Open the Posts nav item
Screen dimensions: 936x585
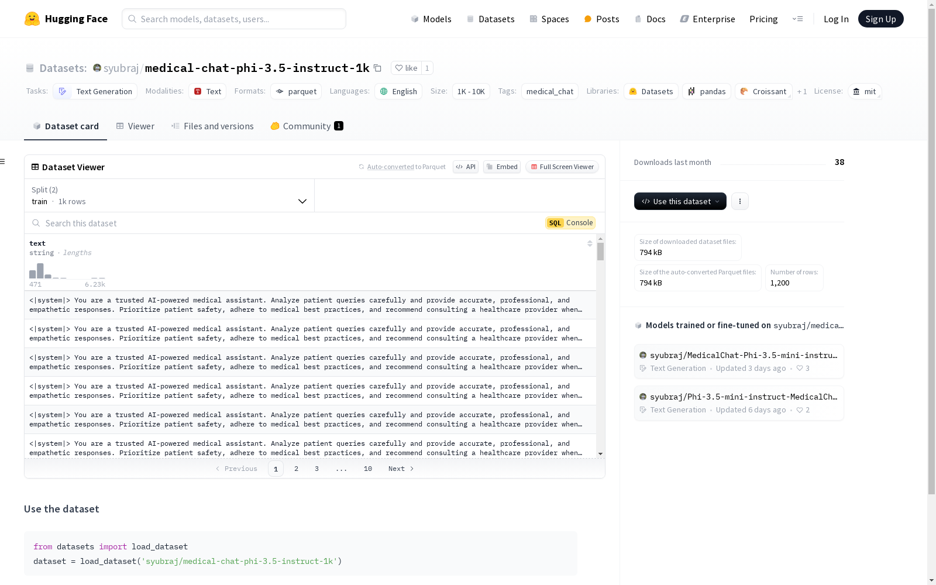pos(601,19)
